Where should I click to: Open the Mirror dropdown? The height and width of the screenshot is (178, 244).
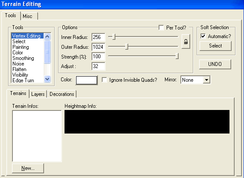pyautogui.click(x=206, y=80)
